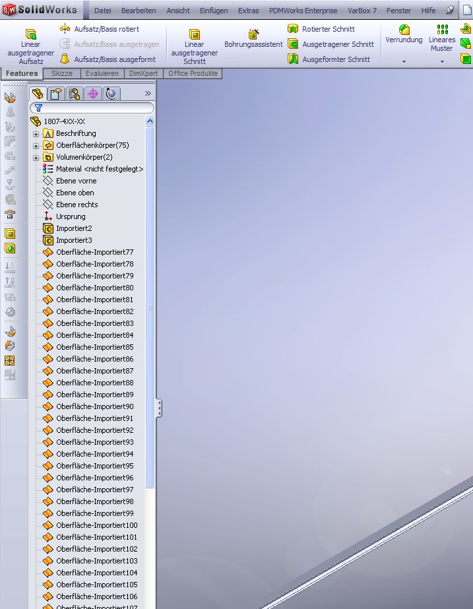Open the DisplayManager sphere tab icon
The height and width of the screenshot is (609, 473).
tap(111, 94)
